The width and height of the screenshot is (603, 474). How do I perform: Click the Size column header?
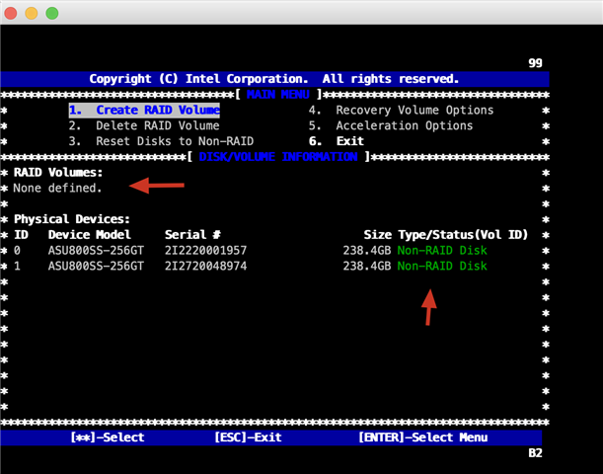click(378, 235)
